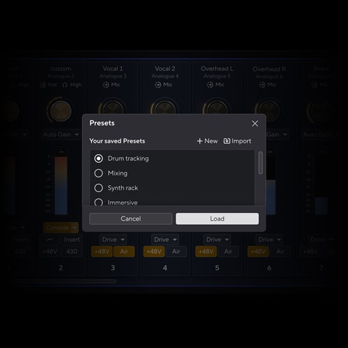The height and width of the screenshot is (348, 348).
Task: Click the headphone High icon on channel 2
Action: click(65, 85)
